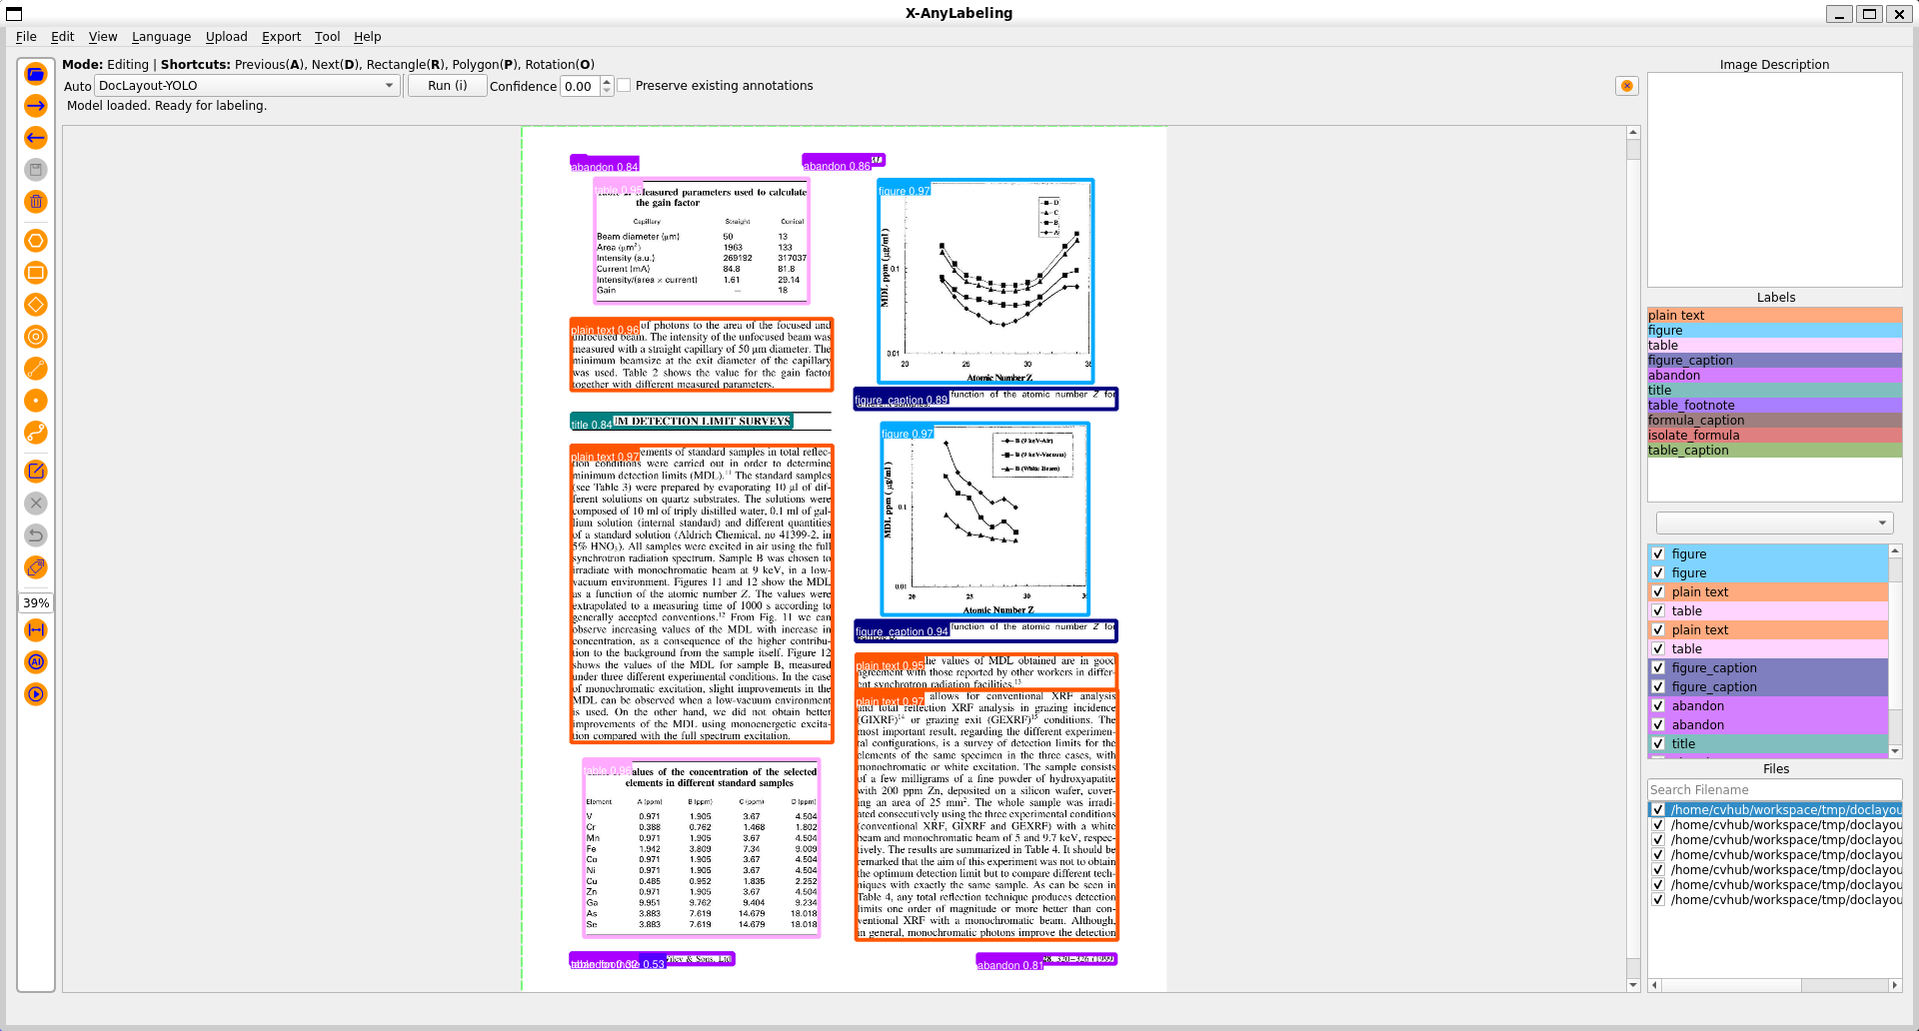Open the View menu

pyautogui.click(x=103, y=37)
